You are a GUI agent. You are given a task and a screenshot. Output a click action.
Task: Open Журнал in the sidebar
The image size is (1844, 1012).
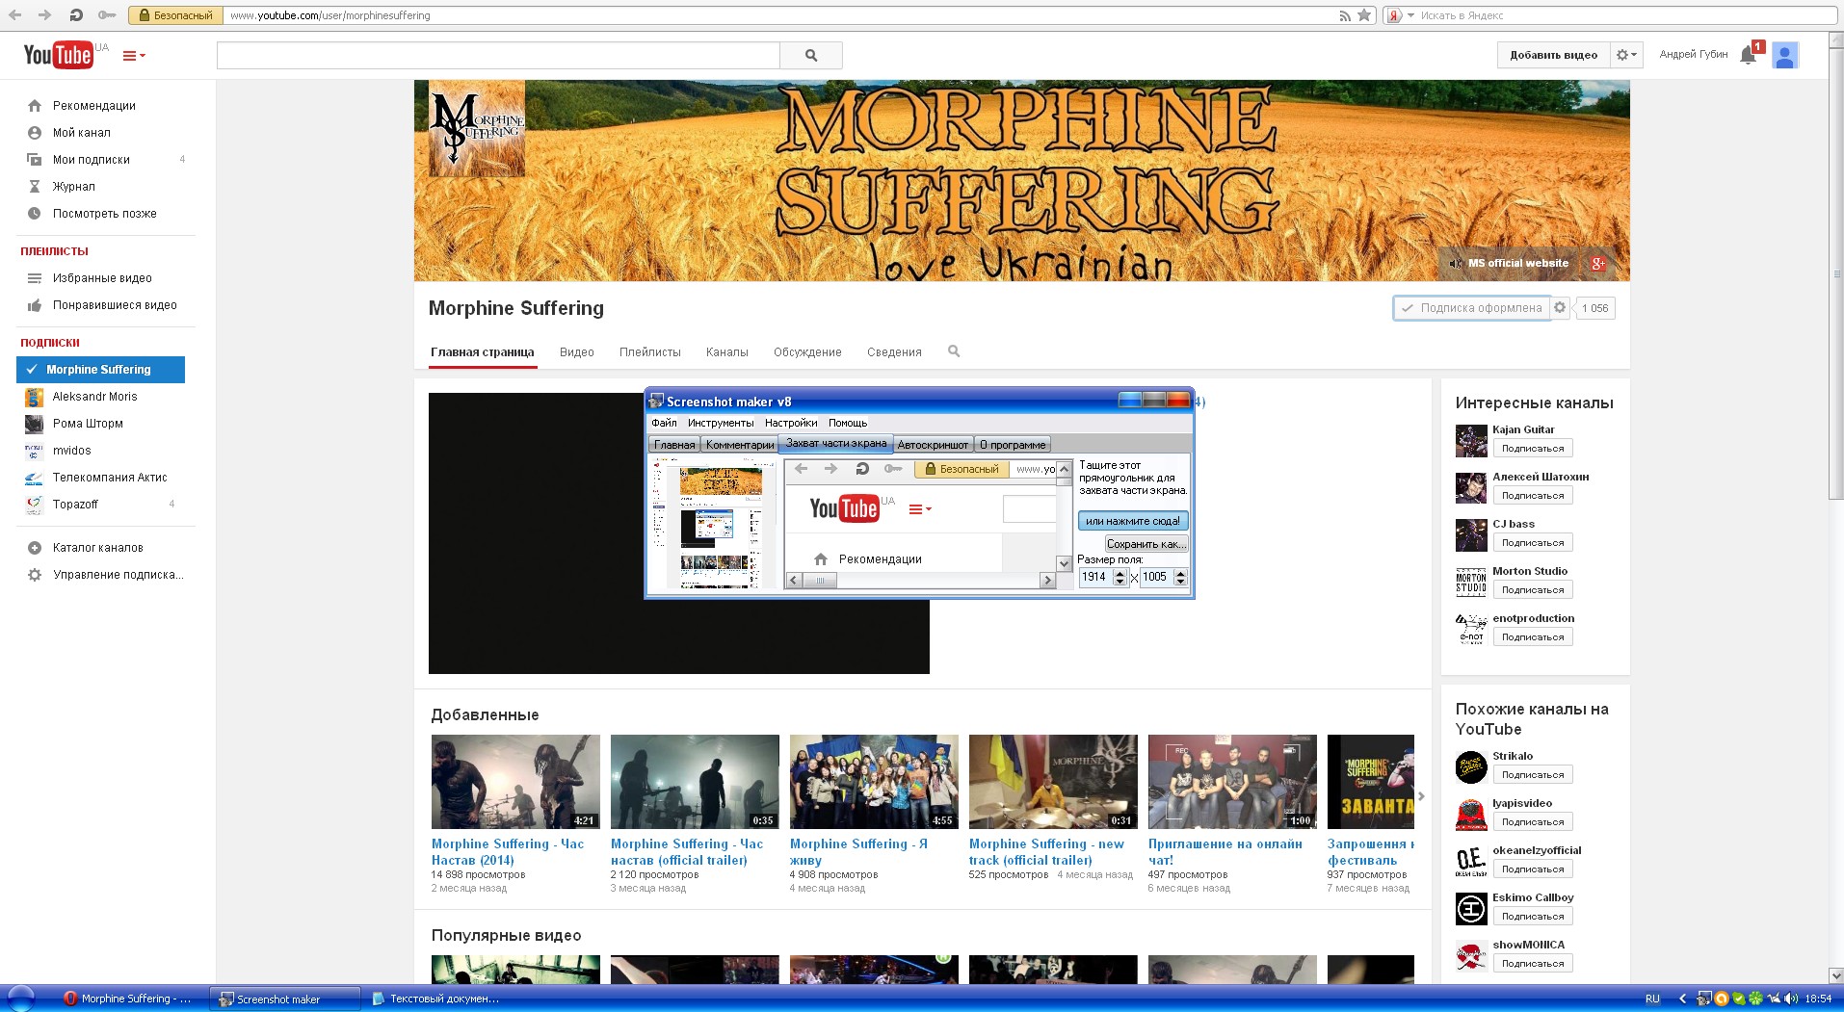click(74, 187)
